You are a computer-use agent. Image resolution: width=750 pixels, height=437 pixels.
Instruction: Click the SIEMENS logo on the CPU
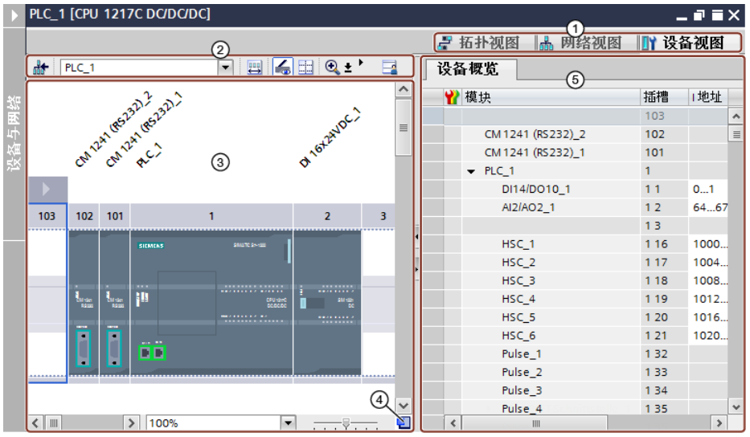[151, 246]
